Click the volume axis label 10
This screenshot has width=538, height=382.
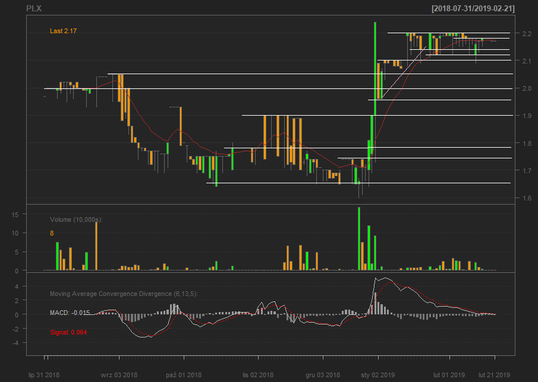(x=14, y=233)
